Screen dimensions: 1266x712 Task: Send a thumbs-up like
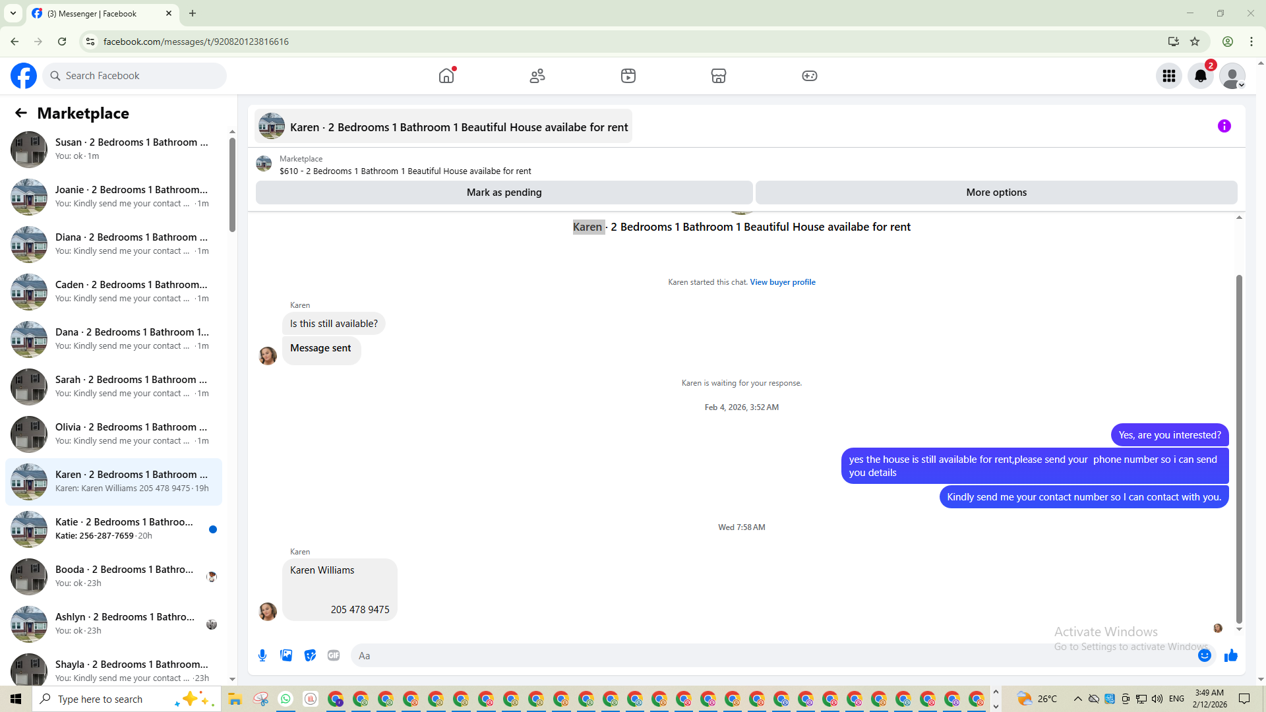coord(1231,655)
